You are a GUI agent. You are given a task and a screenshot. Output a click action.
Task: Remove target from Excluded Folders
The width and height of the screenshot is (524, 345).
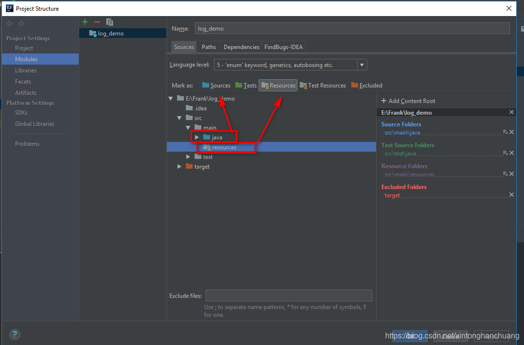511,195
